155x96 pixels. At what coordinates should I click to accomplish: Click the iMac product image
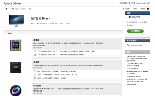click(x=16, y=21)
